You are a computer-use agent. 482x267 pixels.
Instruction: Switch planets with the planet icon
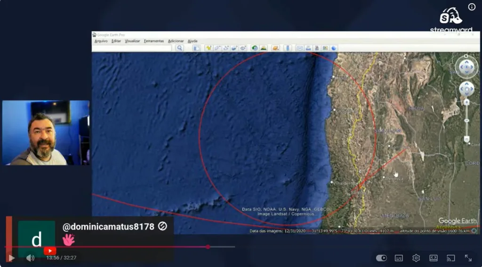click(275, 48)
